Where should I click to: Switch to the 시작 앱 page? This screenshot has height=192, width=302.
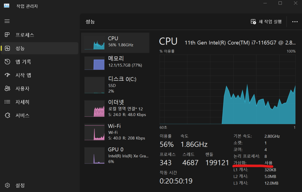23,75
